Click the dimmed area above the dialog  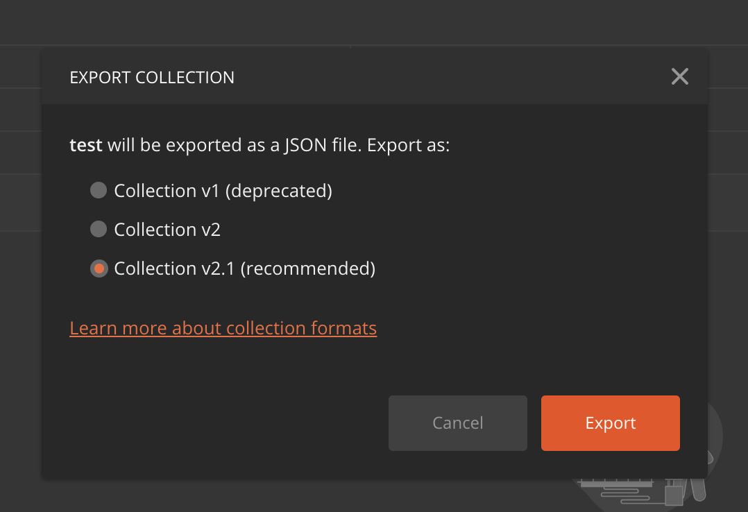pyautogui.click(x=374, y=22)
